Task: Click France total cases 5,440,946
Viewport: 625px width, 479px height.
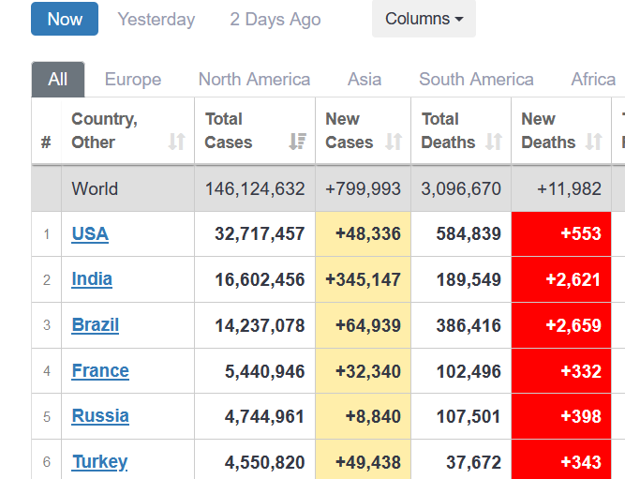Action: click(264, 371)
